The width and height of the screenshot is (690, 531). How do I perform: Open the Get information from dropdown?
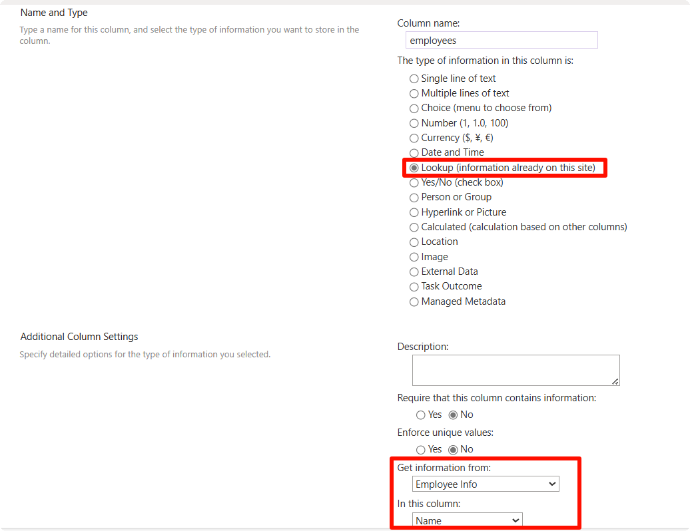486,484
